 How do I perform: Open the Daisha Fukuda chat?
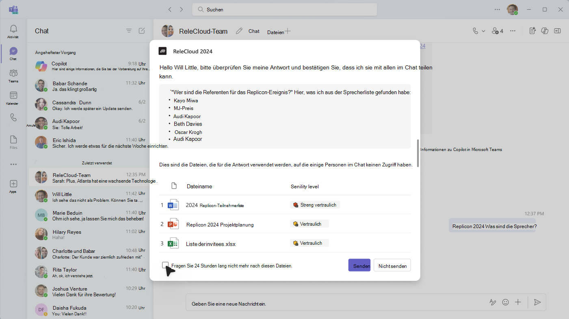(90, 310)
